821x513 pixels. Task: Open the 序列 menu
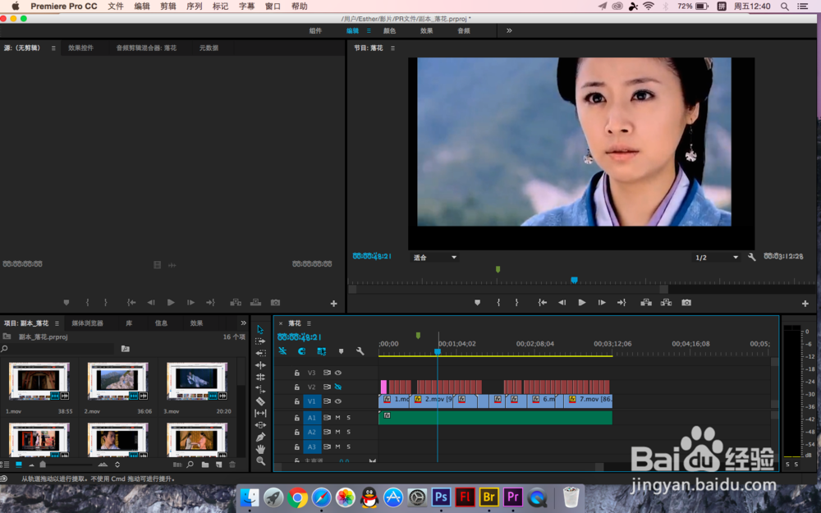coord(194,7)
